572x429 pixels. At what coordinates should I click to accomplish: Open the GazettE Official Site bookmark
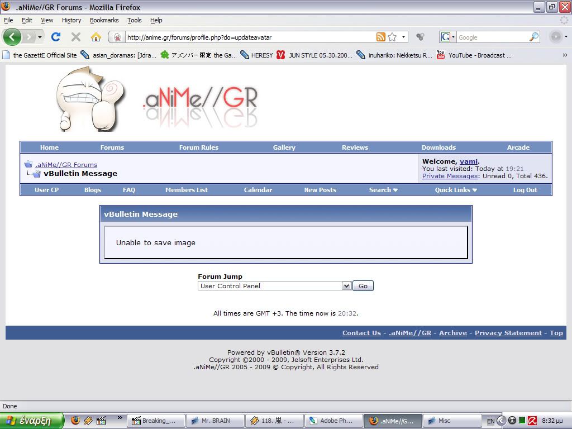40,55
